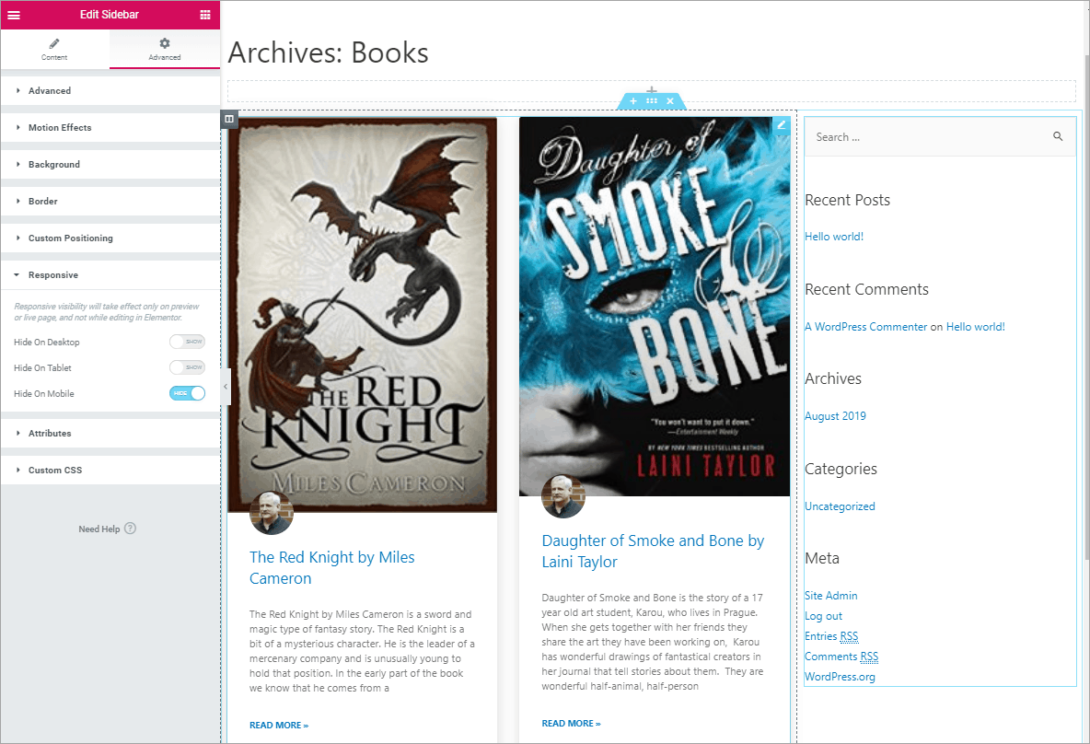Click the section edit handle dots icon
The image size is (1090, 744).
tap(652, 101)
